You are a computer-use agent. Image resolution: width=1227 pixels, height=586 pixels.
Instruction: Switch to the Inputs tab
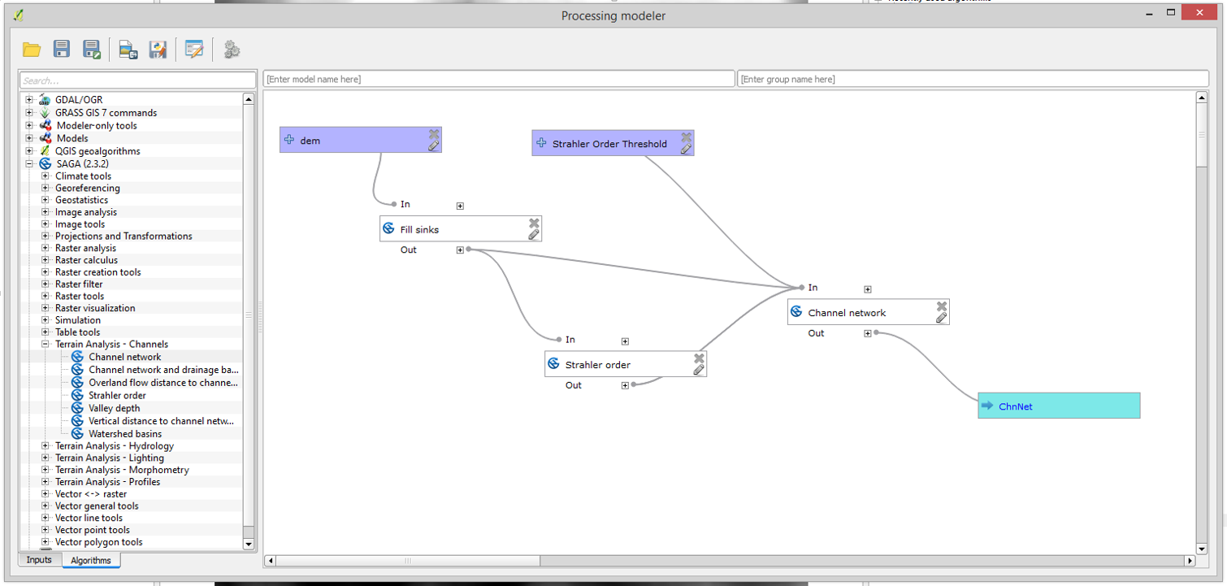pos(39,560)
